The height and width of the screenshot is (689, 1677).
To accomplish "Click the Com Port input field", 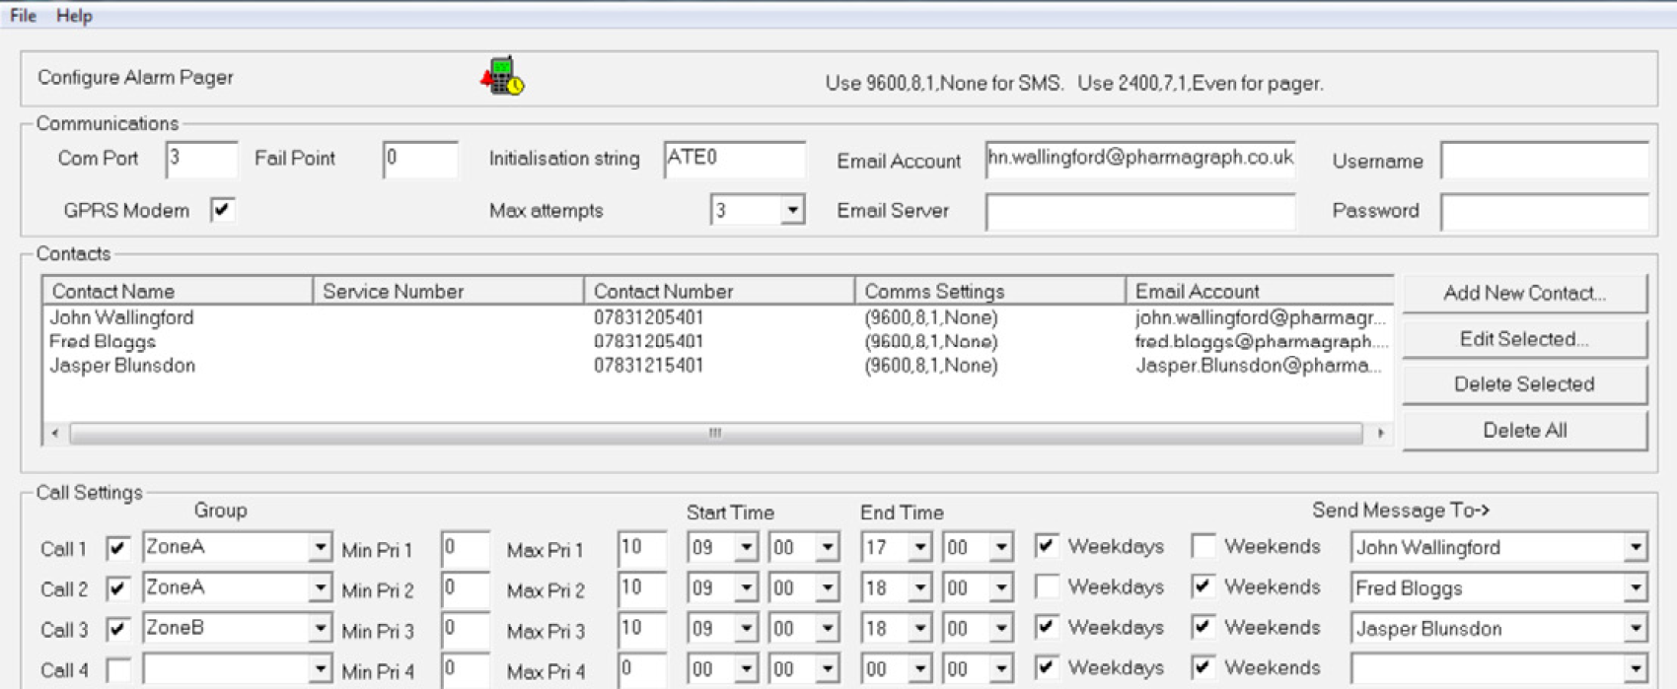I will pos(201,159).
